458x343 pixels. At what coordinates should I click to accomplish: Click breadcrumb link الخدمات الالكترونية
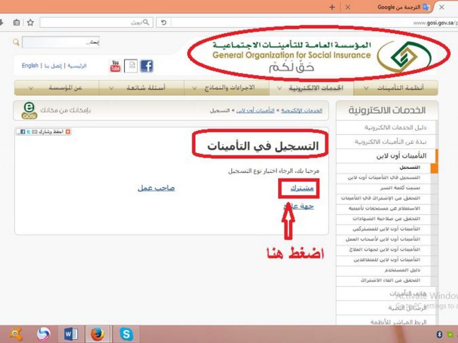(x=302, y=111)
